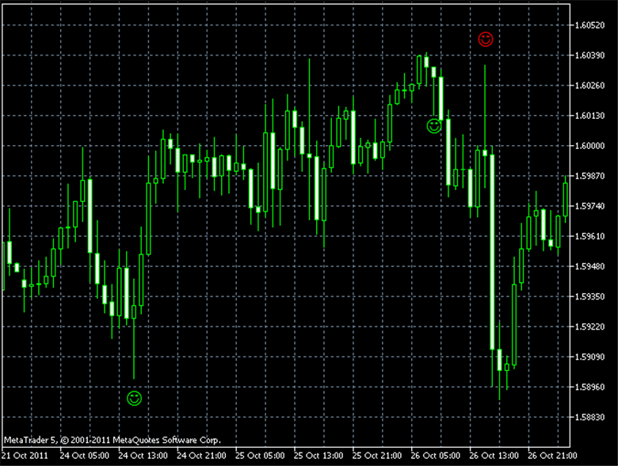Click the 26 Oct 21:00 time label

pos(552,456)
